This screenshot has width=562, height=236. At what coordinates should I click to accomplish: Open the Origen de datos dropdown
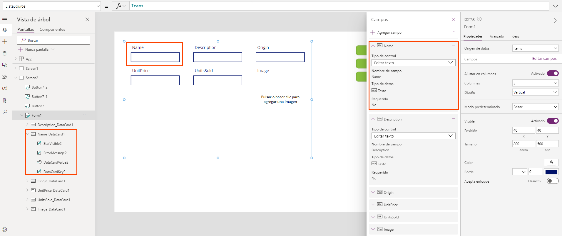535,48
